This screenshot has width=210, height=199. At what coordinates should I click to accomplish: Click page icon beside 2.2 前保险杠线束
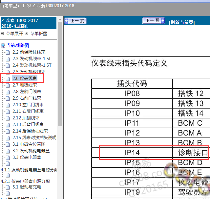click(x=8, y=52)
